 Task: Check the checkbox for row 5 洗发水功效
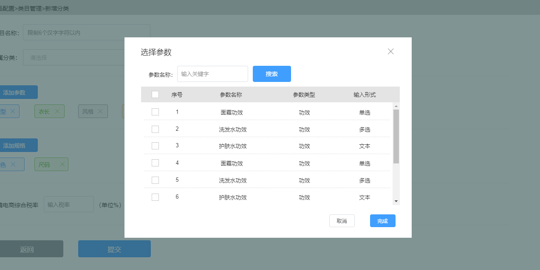point(155,180)
